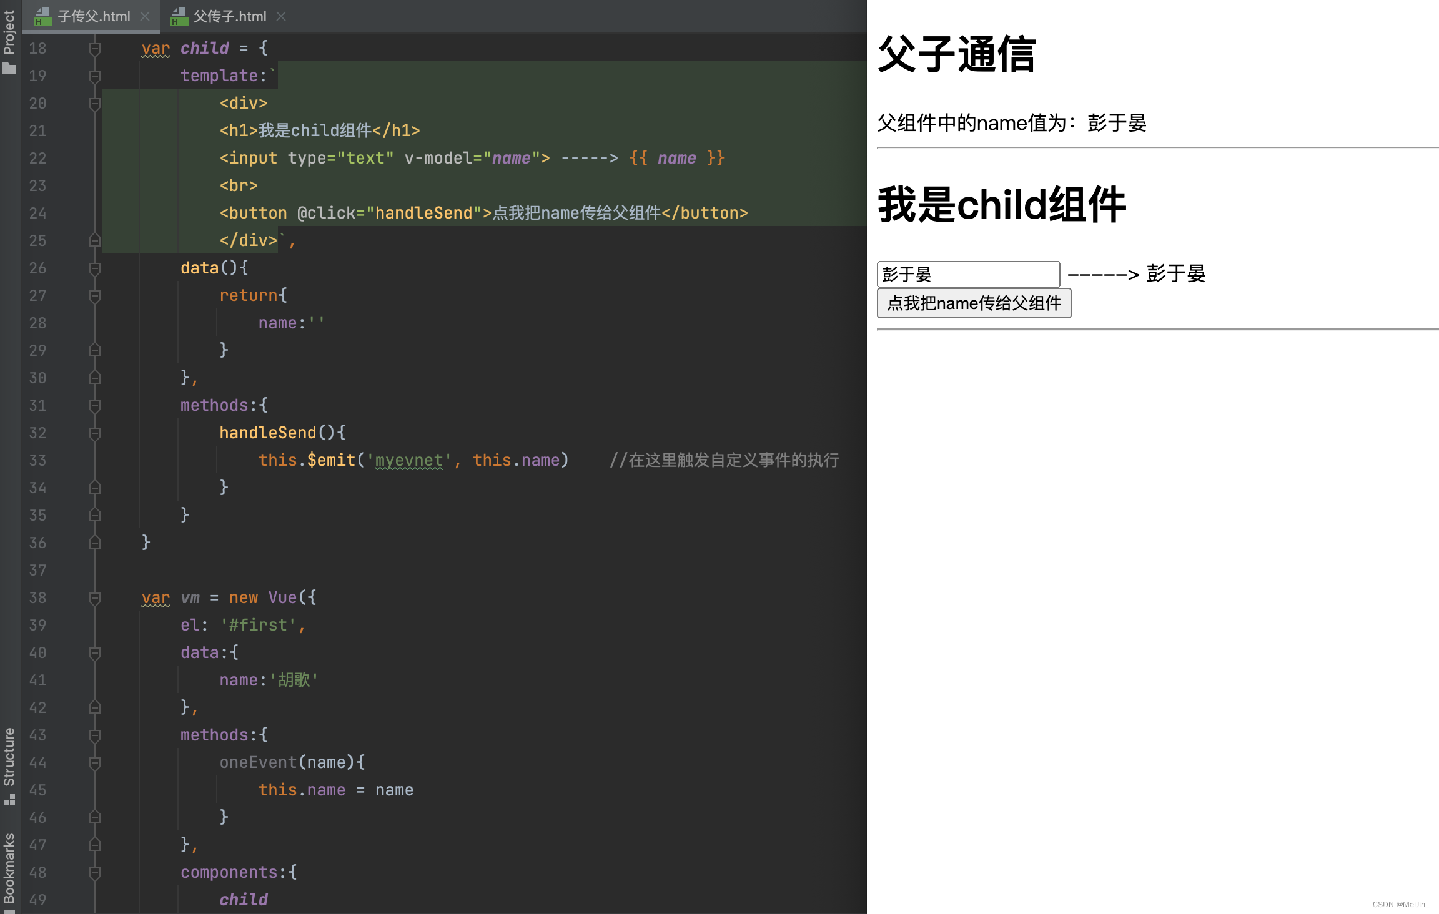Screen dimensions: 1439x914
Task: Click the HTML file icon on 子传父.html tab
Action: pos(42,16)
